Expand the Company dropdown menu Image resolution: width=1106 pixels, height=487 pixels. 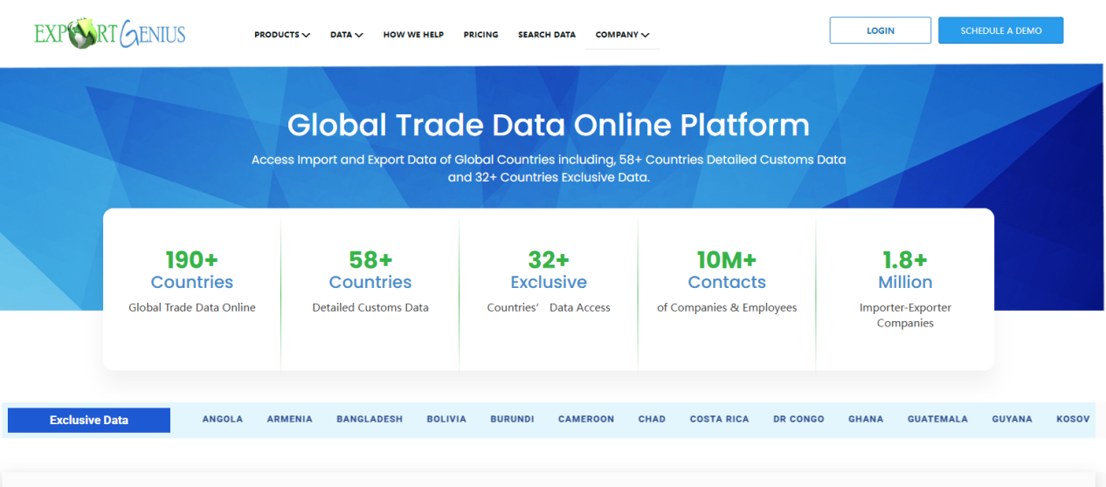(622, 35)
